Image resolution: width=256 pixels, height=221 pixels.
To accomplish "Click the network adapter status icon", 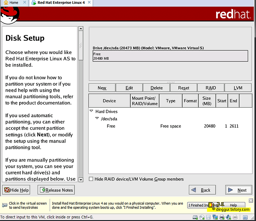I will coord(215,217).
